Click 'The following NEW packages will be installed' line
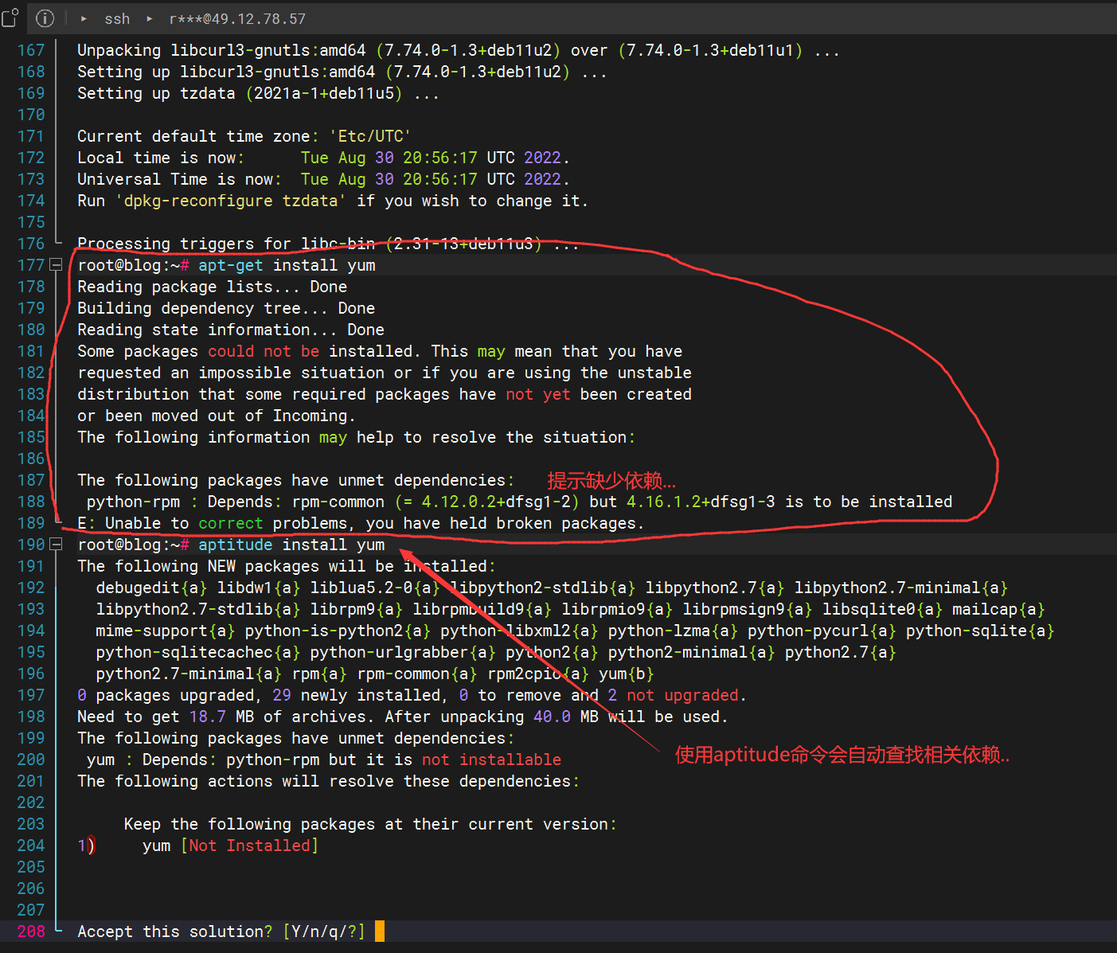The height and width of the screenshot is (953, 1117). (287, 566)
